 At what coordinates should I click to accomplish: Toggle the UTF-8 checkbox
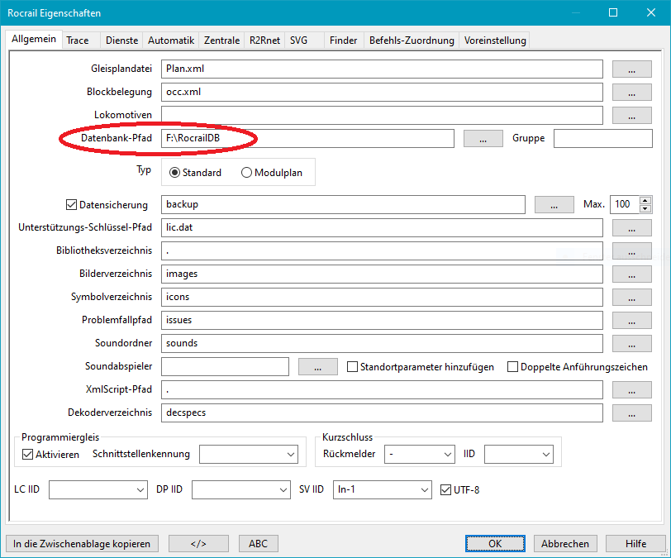click(446, 490)
